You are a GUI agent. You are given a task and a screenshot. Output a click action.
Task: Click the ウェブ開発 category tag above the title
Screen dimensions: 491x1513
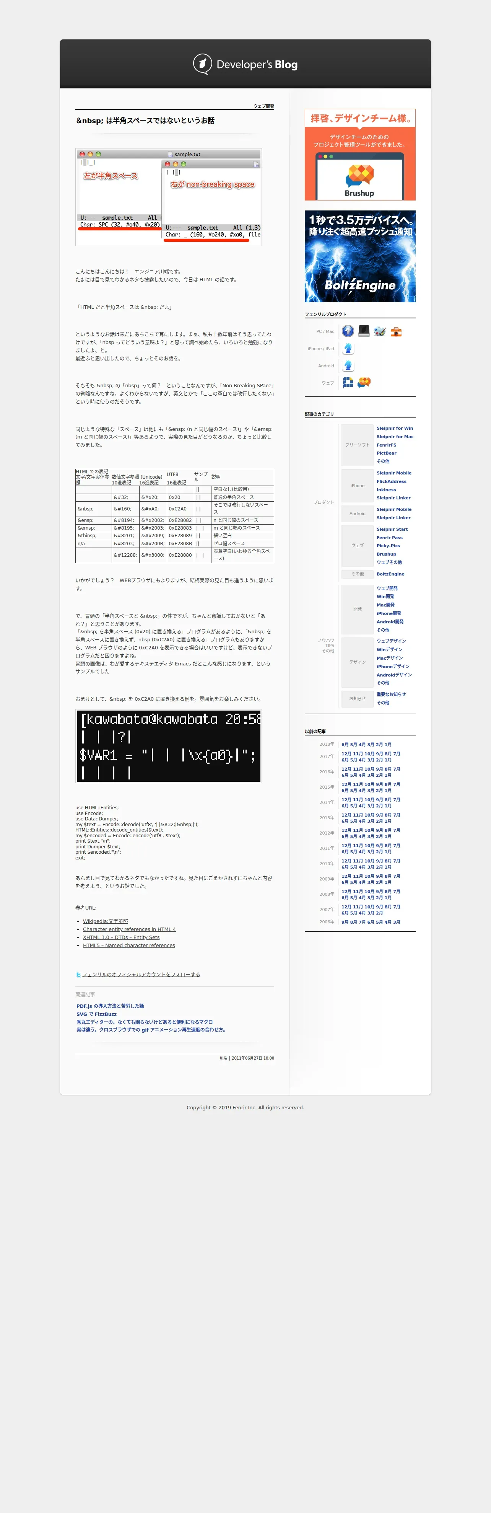[263, 106]
